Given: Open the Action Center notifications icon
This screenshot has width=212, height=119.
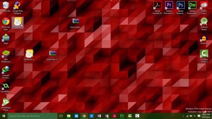Looking at the screenshot, I should click(x=199, y=116).
